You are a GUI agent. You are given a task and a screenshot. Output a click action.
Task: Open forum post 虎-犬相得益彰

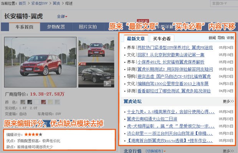(171, 126)
